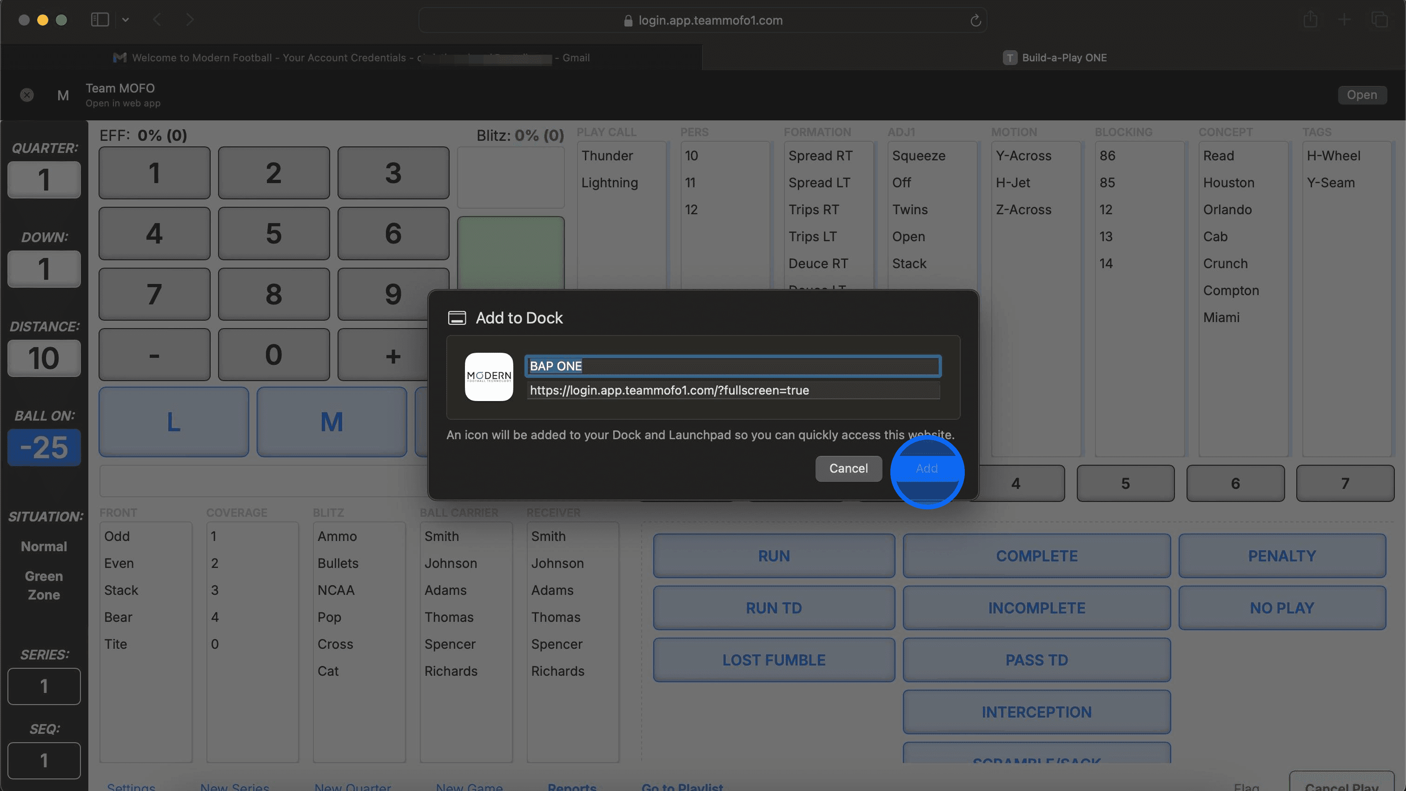Set situation to Green Zone

44,585
